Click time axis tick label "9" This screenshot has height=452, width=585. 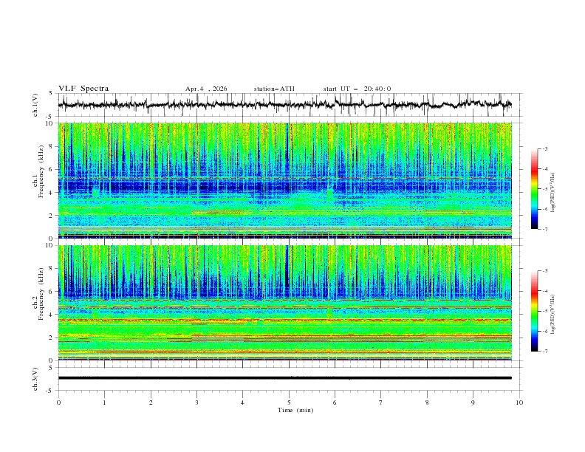[x=473, y=403]
